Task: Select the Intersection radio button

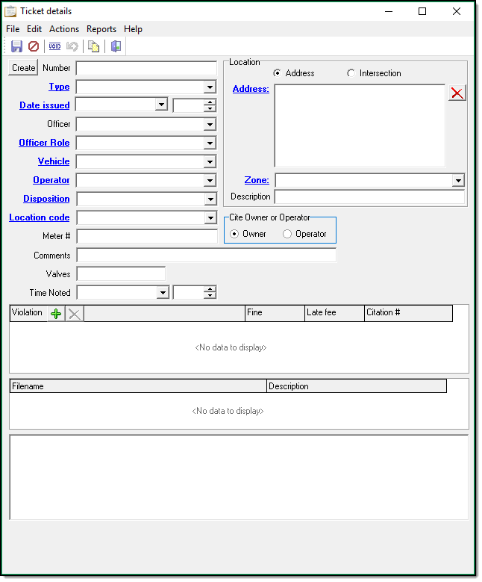Action: point(351,73)
